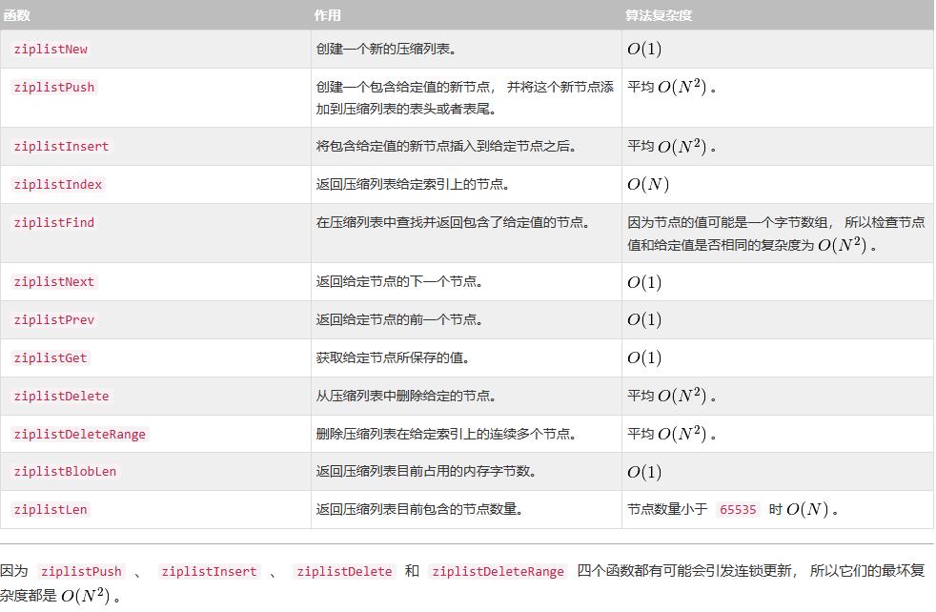The width and height of the screenshot is (936, 612).
Task: Click the ziplistNew function name
Action: [51, 50]
